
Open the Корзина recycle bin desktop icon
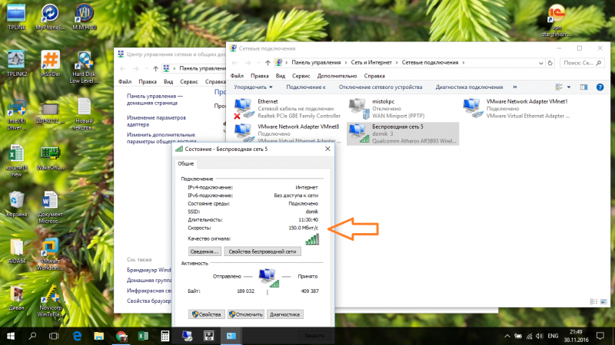pos(17,202)
